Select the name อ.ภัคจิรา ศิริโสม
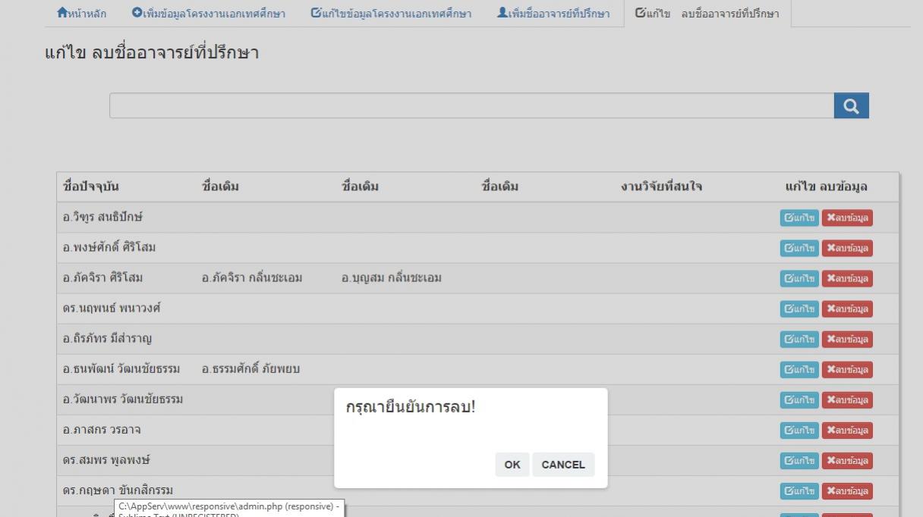Viewport: 923px width, 517px height. coord(102,278)
